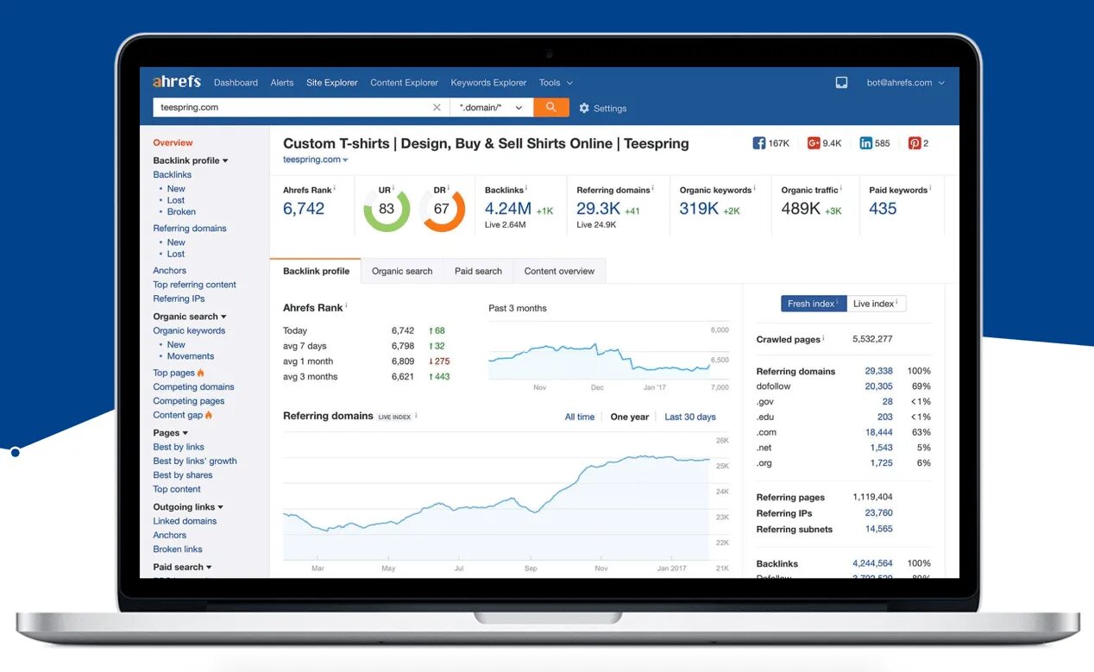Viewport: 1094px width, 672px height.
Task: Open Dashboard in top navigation
Action: coord(236,83)
